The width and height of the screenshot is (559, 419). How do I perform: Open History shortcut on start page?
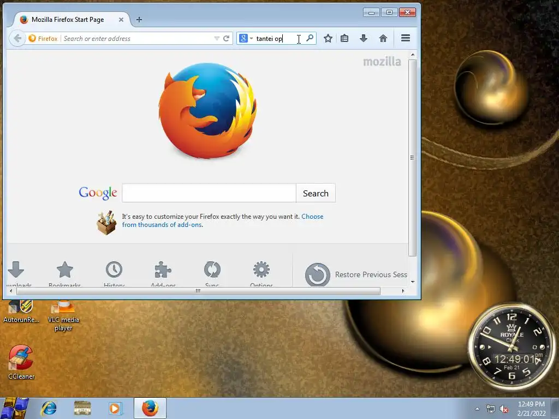point(114,273)
